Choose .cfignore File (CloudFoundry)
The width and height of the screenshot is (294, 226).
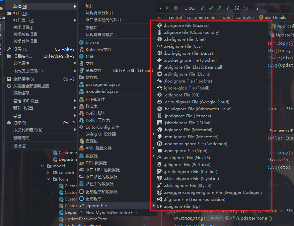[x=212, y=32]
